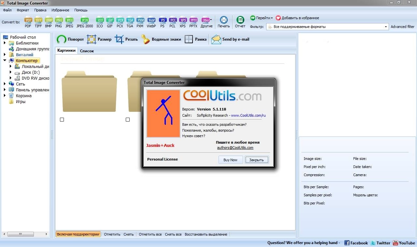
Task: Open the Перейти dropdown
Action: 262,18
